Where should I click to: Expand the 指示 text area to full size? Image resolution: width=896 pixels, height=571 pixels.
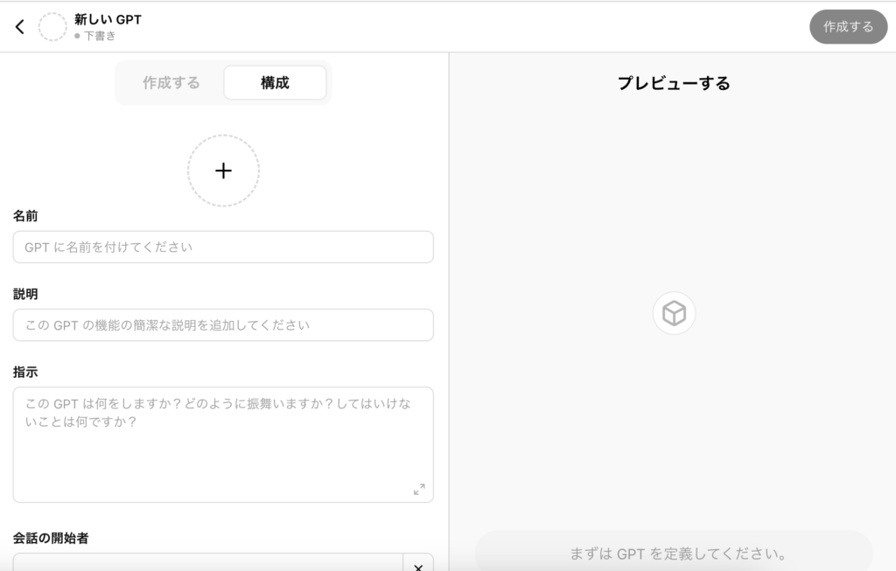(x=419, y=489)
